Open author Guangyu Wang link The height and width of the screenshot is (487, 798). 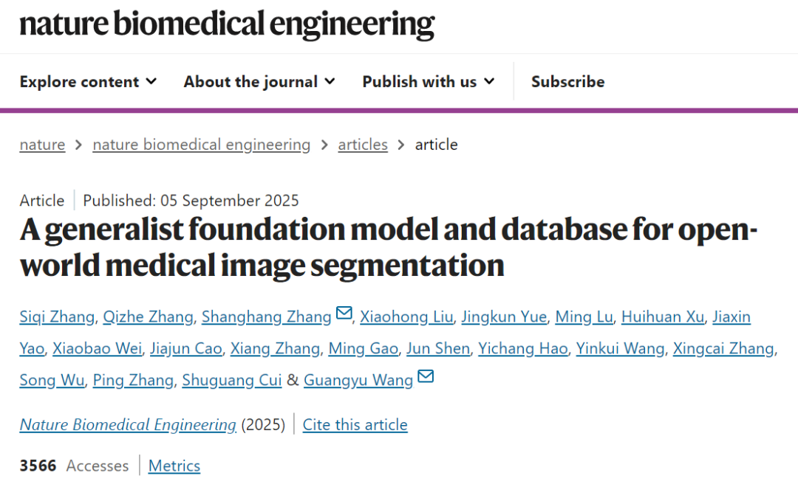(358, 381)
